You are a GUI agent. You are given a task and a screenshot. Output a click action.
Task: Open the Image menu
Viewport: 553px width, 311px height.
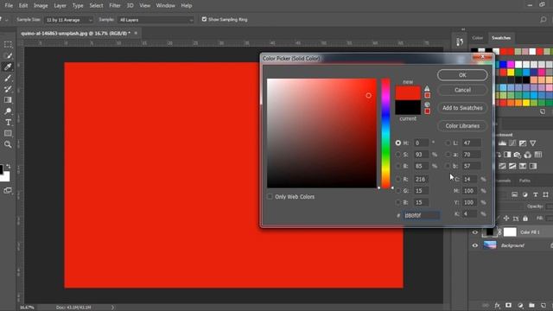point(41,6)
